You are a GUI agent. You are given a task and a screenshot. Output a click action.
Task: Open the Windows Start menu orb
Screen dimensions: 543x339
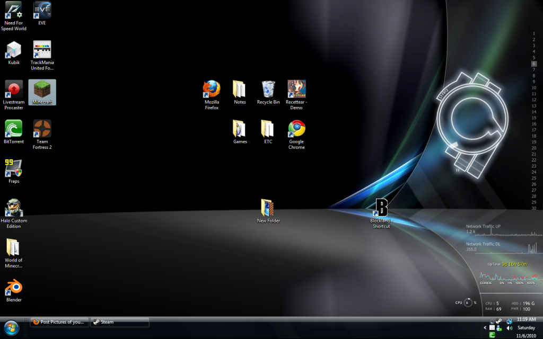(12, 328)
